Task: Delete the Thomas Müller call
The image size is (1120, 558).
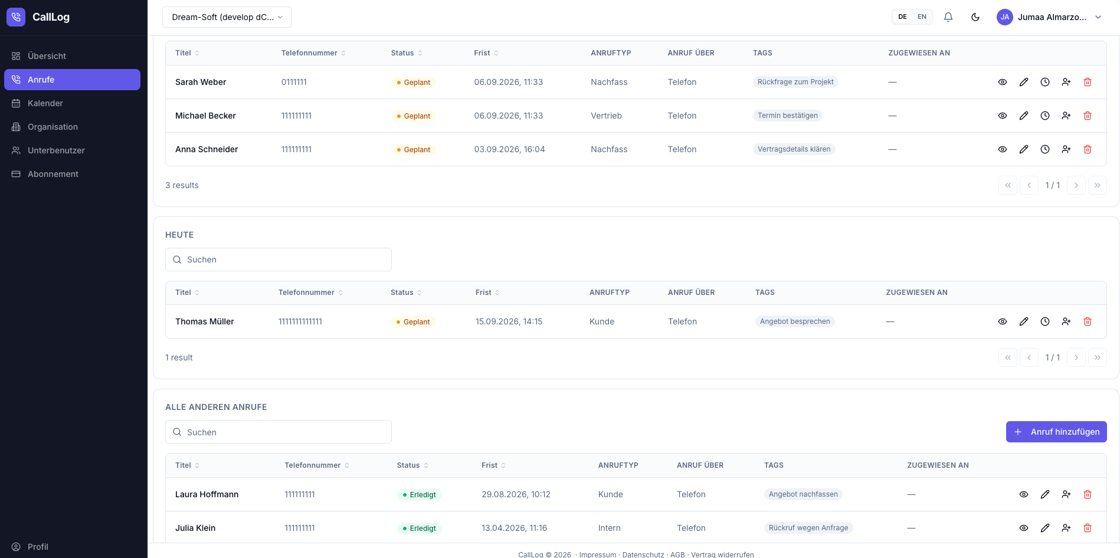Action: (x=1088, y=321)
